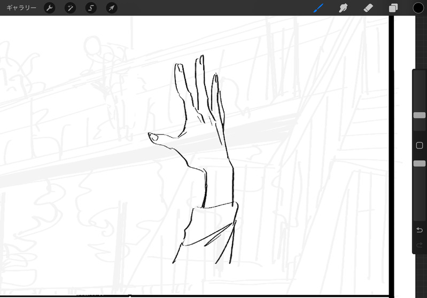
Task: Select the Eraser tool
Action: (x=368, y=8)
